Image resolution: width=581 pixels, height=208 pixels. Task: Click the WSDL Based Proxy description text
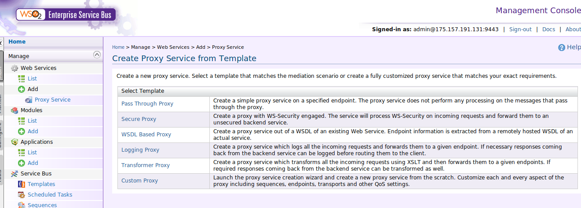point(393,135)
